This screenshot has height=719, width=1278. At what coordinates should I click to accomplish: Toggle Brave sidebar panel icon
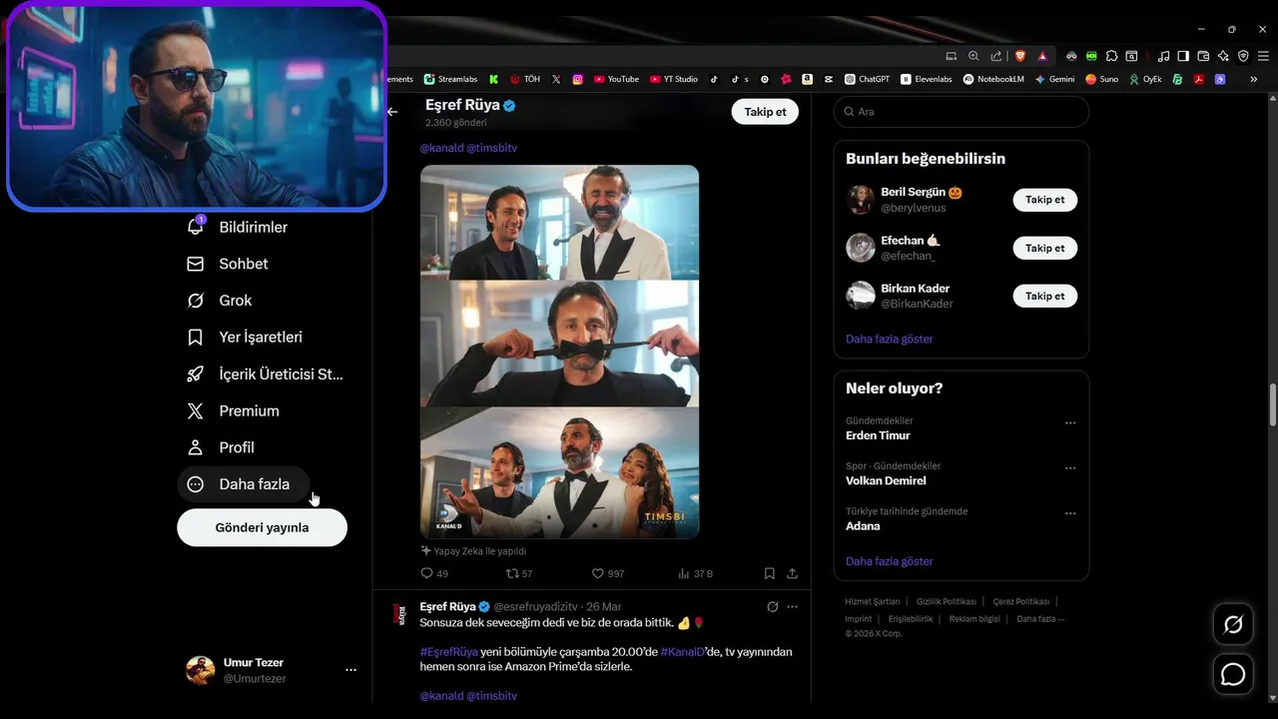pyautogui.click(x=1183, y=56)
